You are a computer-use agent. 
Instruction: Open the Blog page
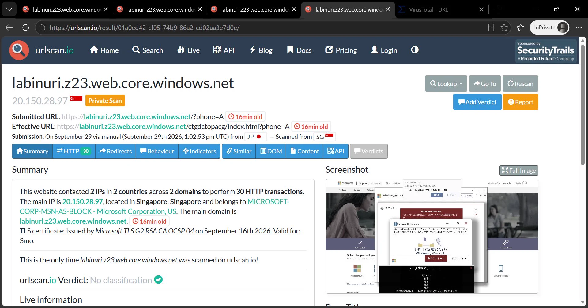point(261,50)
